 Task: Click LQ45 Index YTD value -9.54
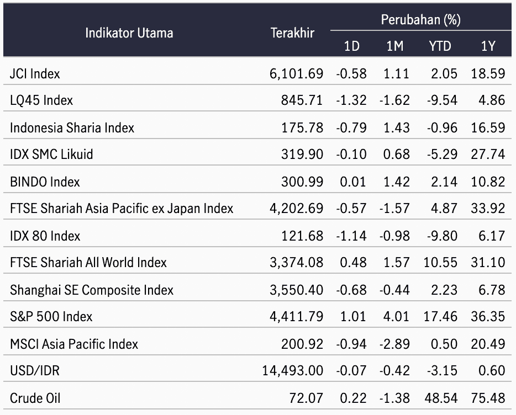tap(442, 100)
